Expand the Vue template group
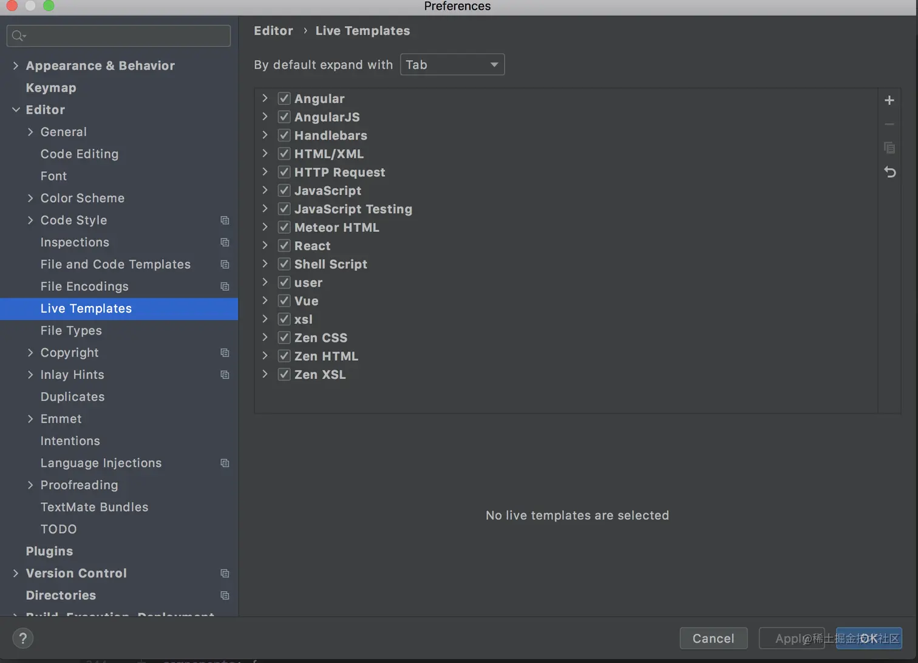918x663 pixels. [x=265, y=301]
